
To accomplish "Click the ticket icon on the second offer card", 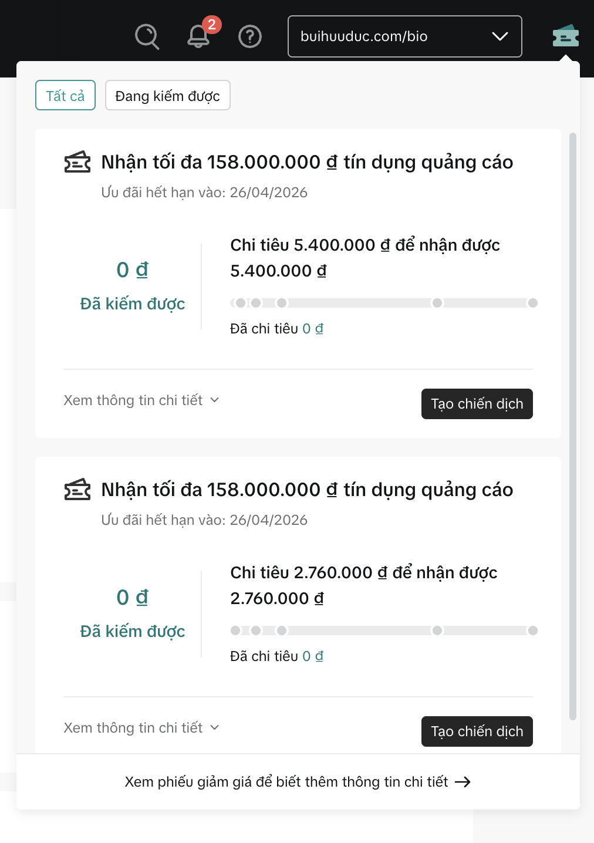I will [x=77, y=489].
